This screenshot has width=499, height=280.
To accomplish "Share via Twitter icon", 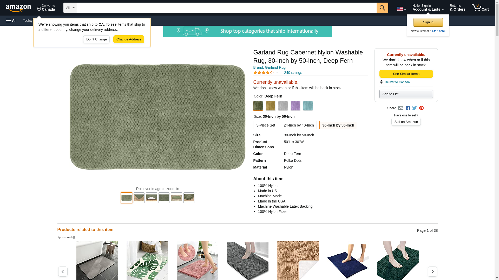I will pos(414,108).
